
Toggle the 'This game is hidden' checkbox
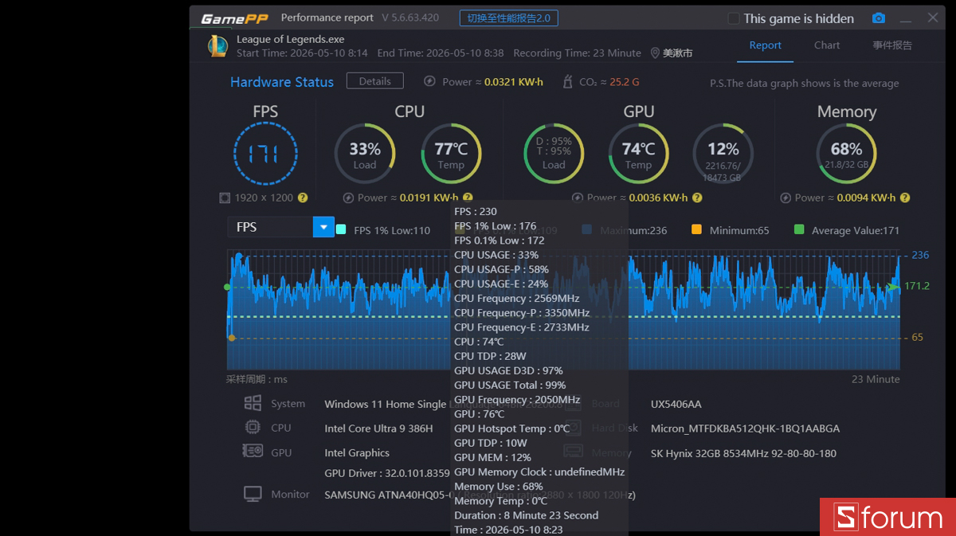click(x=735, y=18)
